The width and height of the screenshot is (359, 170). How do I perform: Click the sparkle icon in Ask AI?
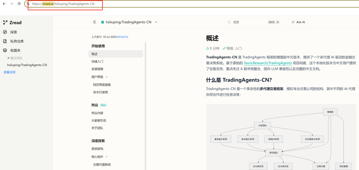pyautogui.click(x=293, y=22)
